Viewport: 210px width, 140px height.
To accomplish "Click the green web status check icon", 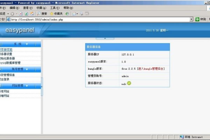I will 129,83.
